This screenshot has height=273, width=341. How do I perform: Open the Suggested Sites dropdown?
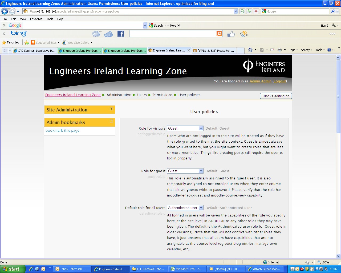tap(59, 43)
